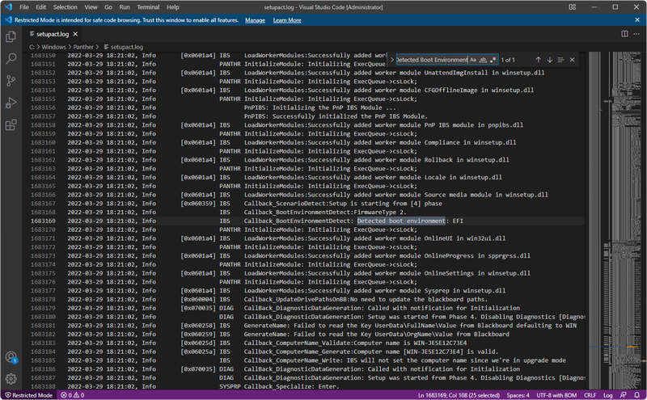Click 'Computer name is WIN-JESE12C73E4' text

409,343
